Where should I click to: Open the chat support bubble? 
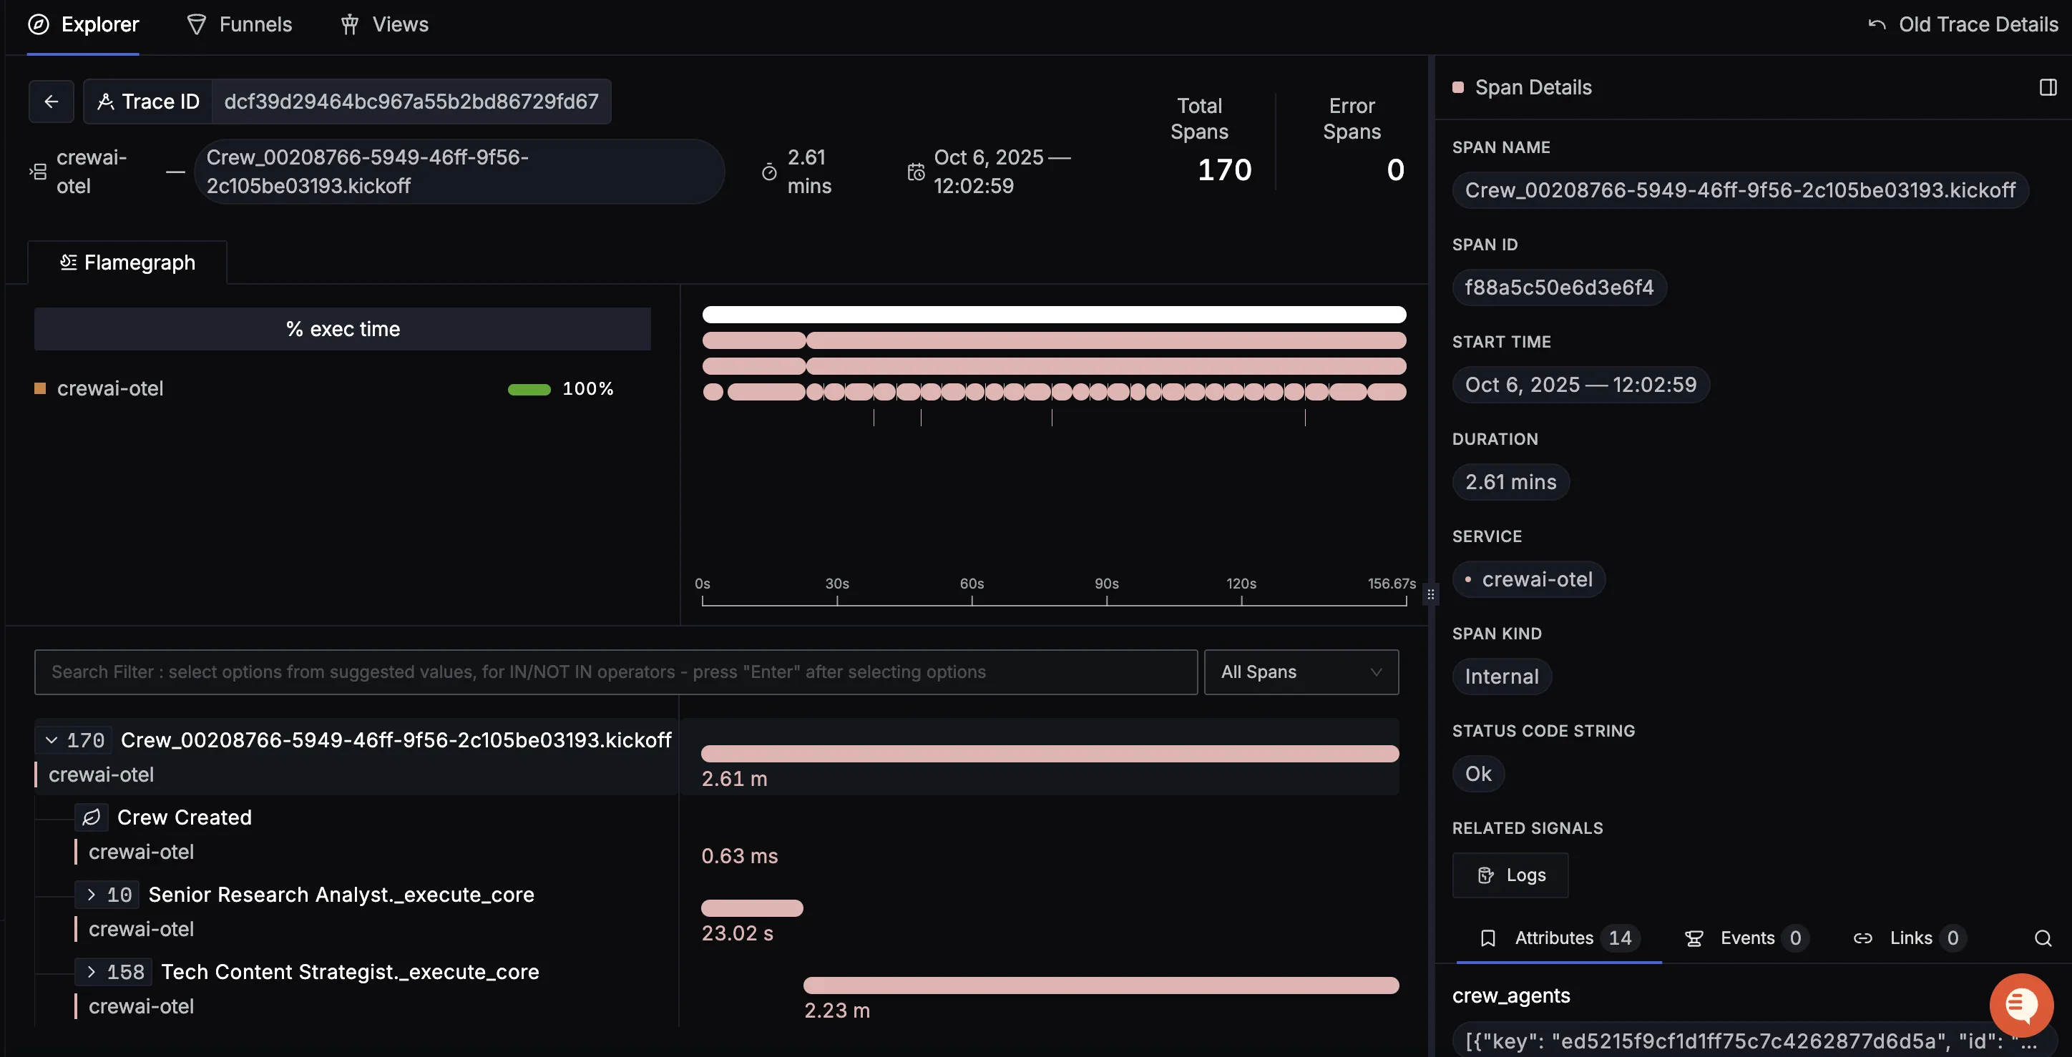2020,1005
